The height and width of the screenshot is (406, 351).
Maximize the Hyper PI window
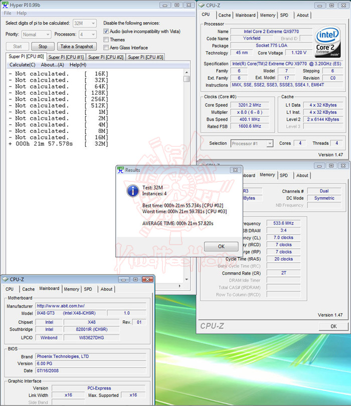tap(177, 5)
